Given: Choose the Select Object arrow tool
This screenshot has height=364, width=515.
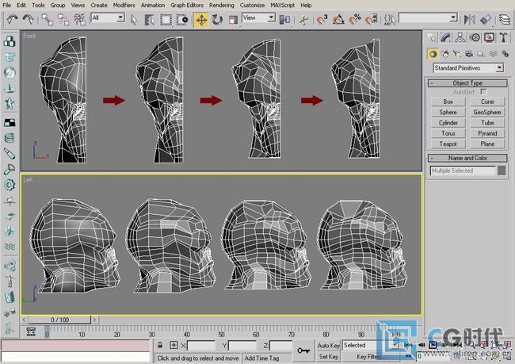Looking at the screenshot, I should pyautogui.click(x=134, y=20).
